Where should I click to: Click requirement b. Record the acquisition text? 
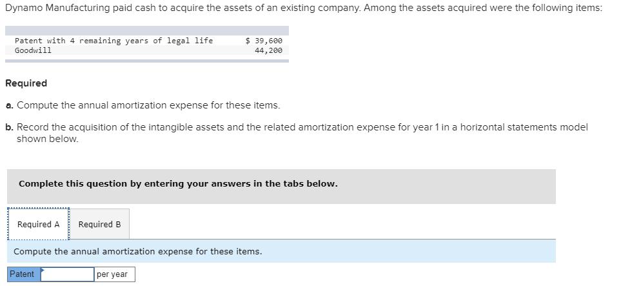point(302,127)
